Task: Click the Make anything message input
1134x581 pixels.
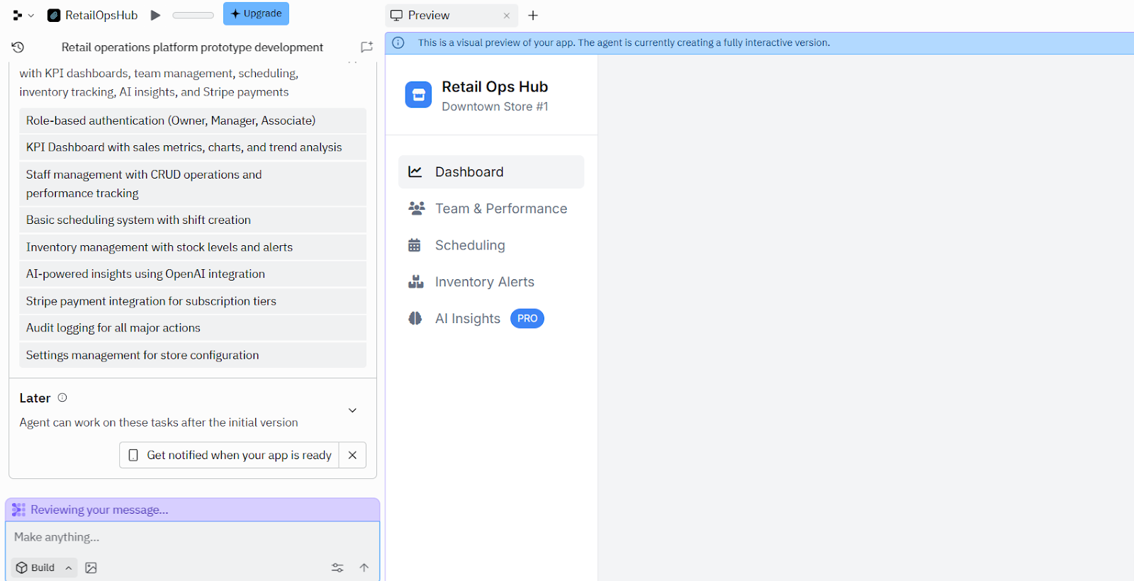Action: tap(191, 537)
